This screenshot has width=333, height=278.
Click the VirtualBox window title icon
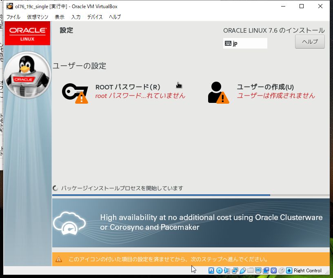click(x=9, y=7)
